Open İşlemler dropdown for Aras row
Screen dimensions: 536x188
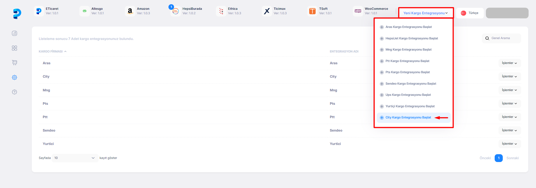tap(509, 63)
